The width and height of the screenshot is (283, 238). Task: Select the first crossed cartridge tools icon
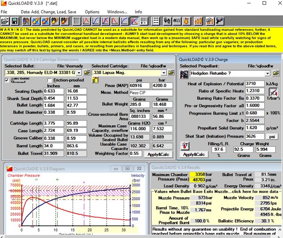pos(36,21)
